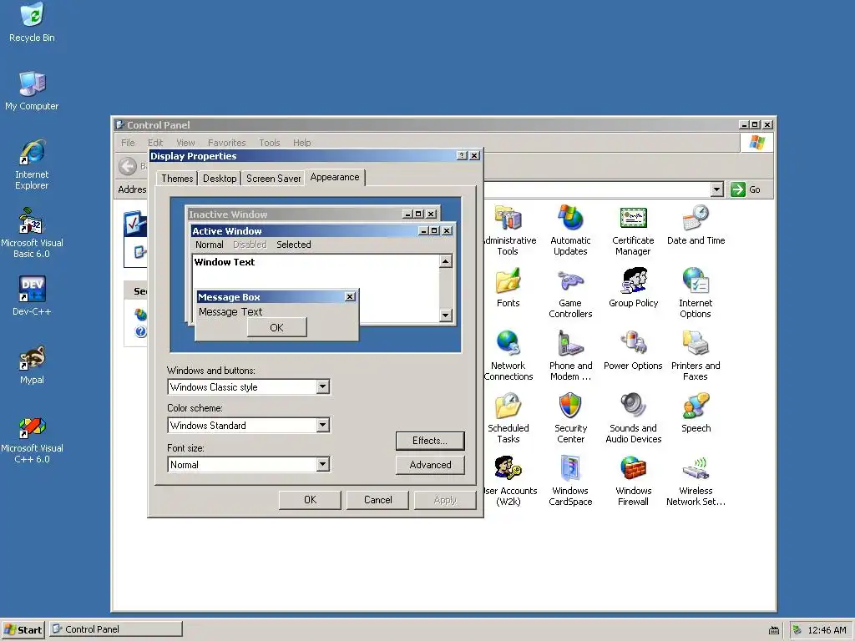The width and height of the screenshot is (855, 641).
Task: Open Administrative Tools in Control Panel
Action: [x=508, y=218]
